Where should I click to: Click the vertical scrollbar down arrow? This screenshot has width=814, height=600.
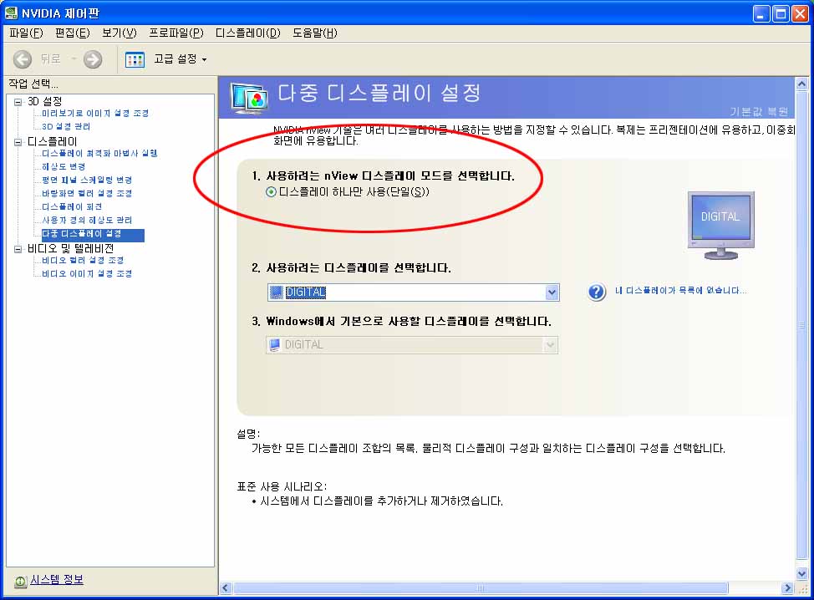click(801, 573)
